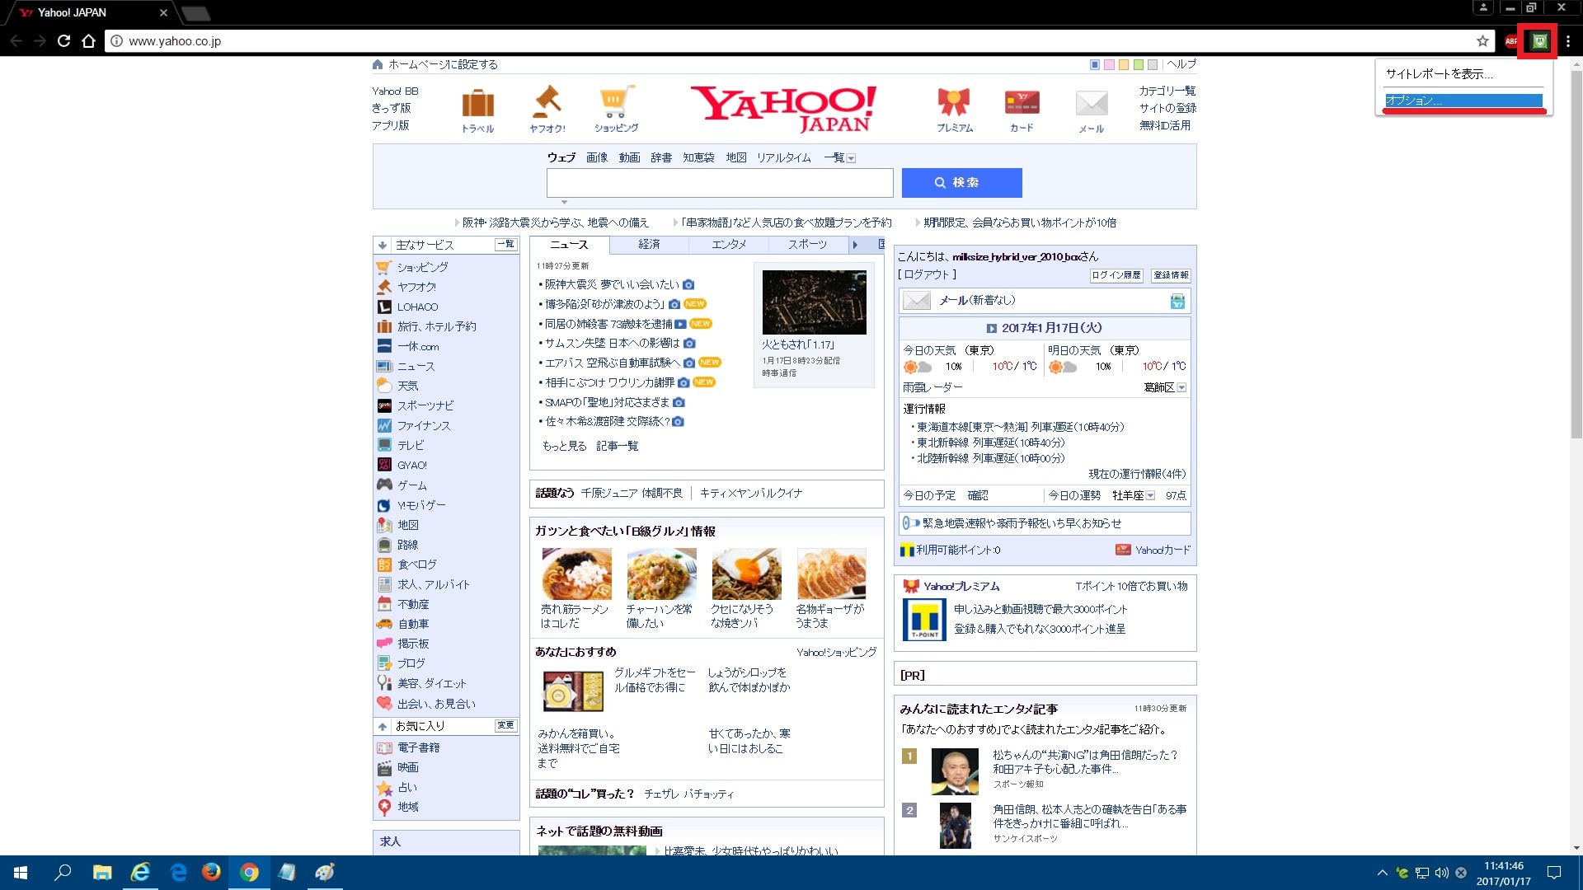Viewport: 1583px width, 890px height.
Task: Select オプション... in extension menu
Action: tap(1463, 101)
